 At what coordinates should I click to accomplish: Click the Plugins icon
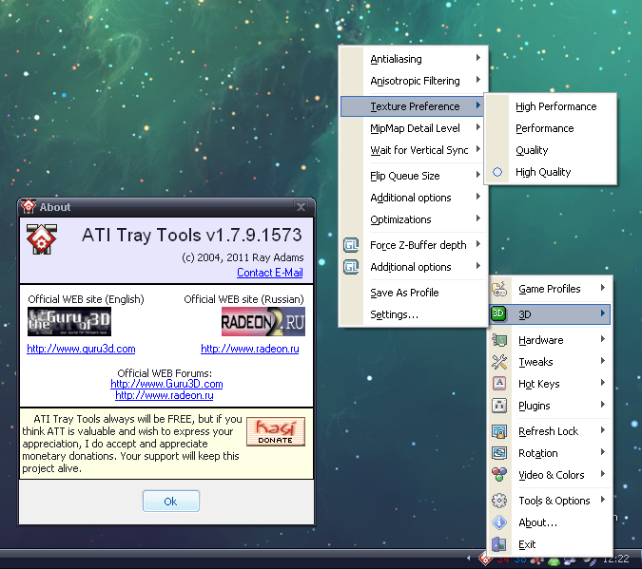(x=499, y=406)
